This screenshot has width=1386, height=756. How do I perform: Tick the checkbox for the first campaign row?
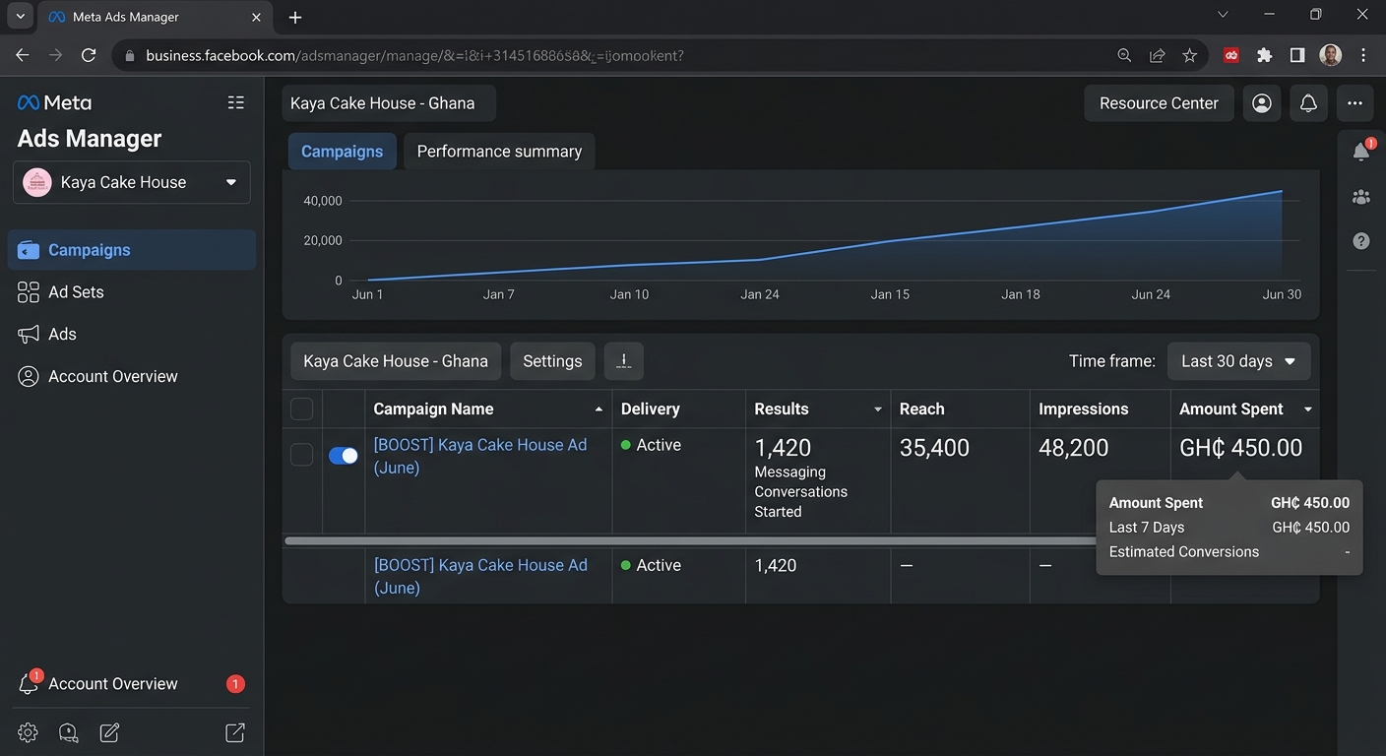[301, 455]
